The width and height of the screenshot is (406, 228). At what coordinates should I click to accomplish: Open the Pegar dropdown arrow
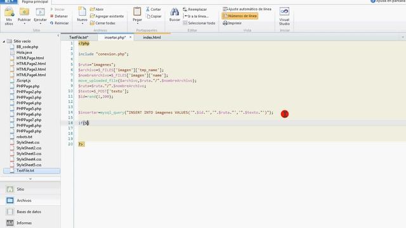pos(137,24)
